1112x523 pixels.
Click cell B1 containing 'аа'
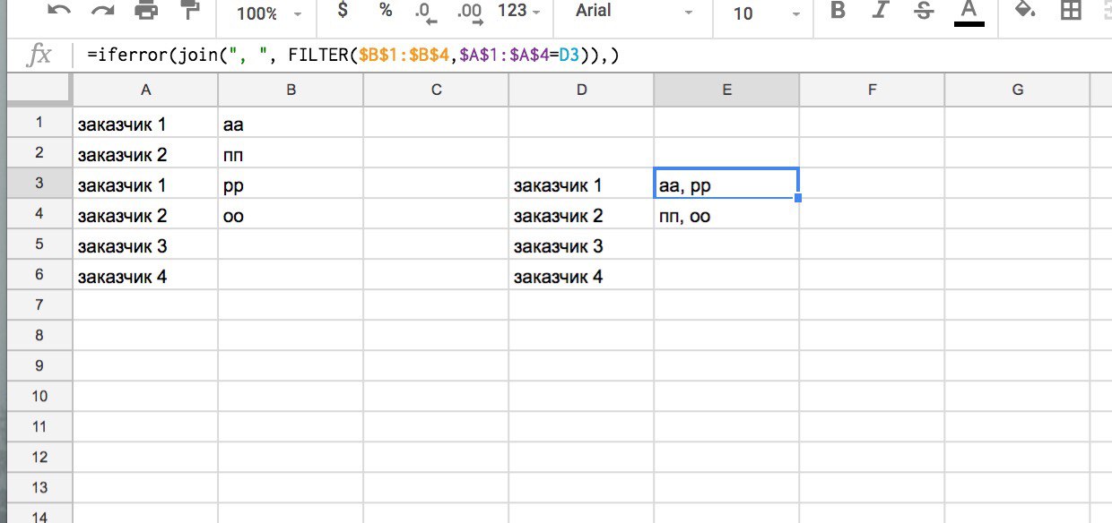click(x=291, y=124)
